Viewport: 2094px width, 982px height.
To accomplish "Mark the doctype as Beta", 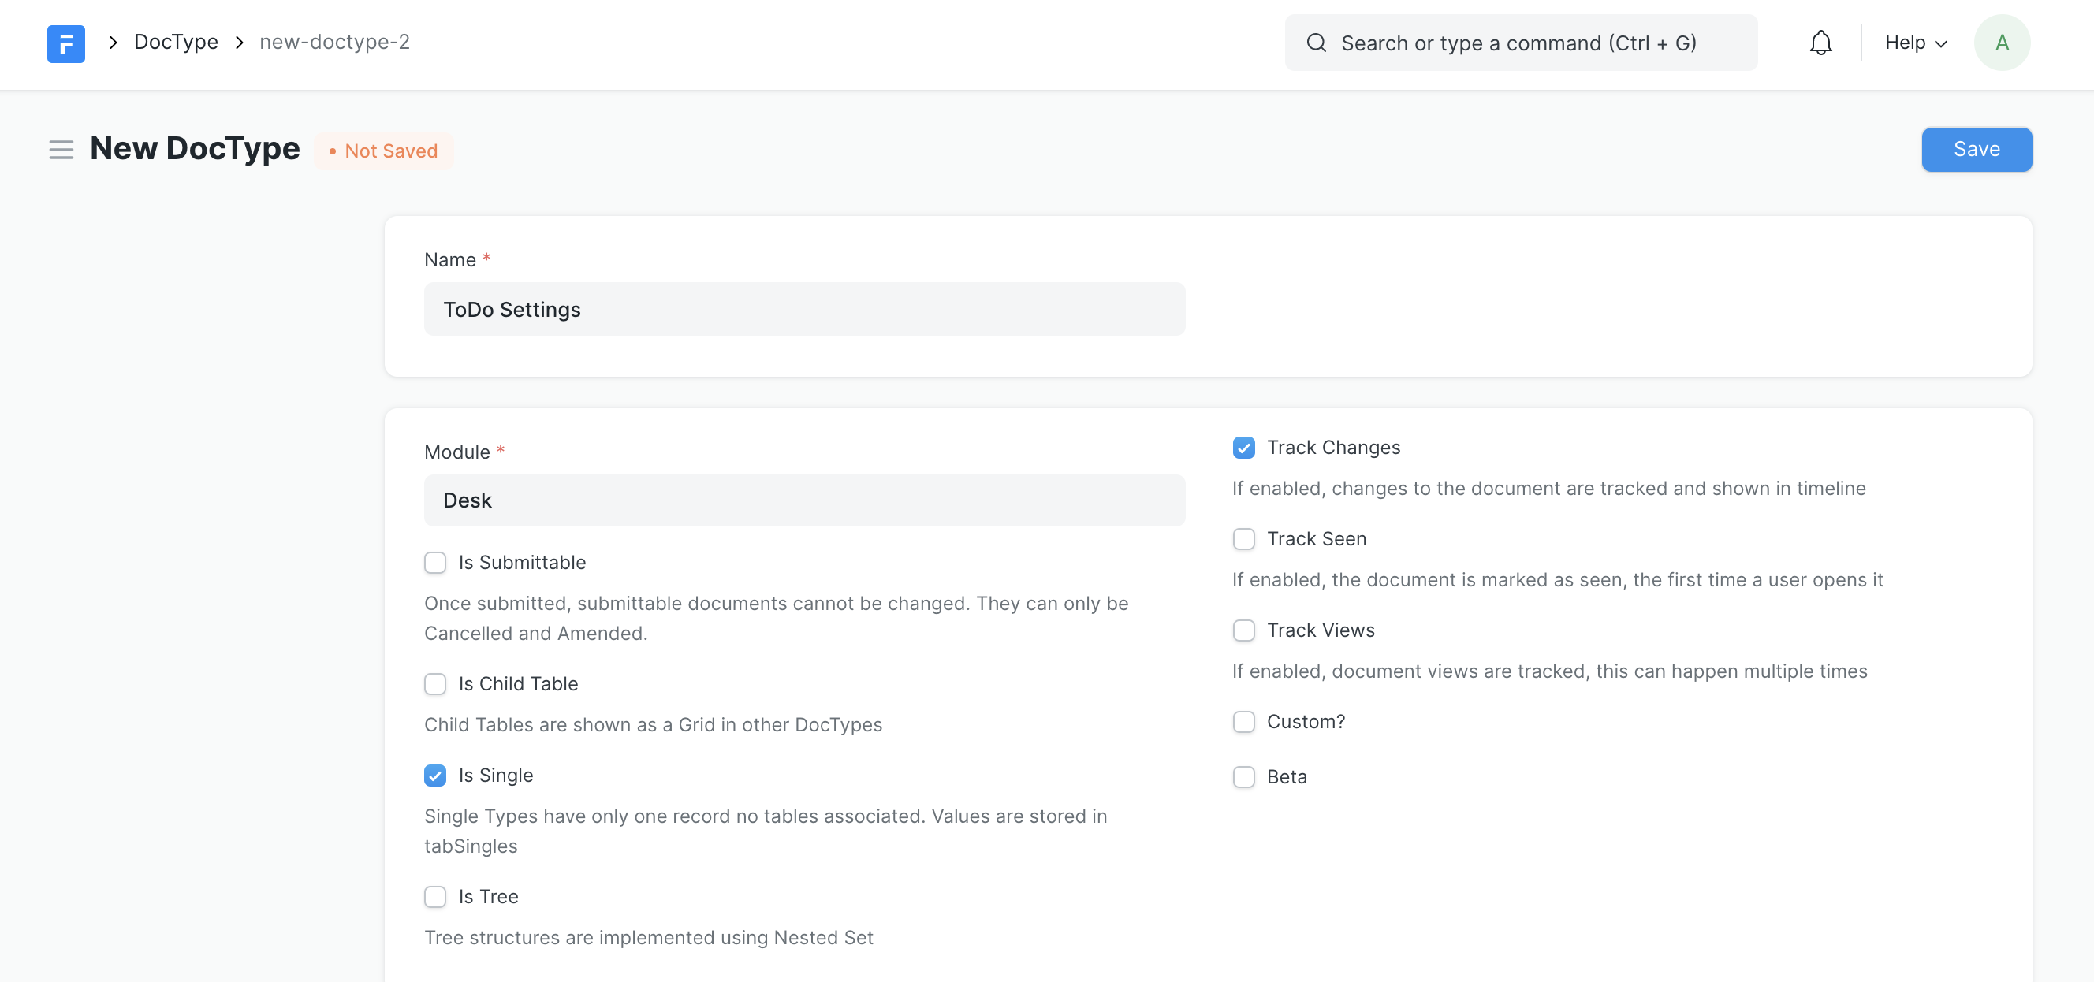I will [1243, 777].
